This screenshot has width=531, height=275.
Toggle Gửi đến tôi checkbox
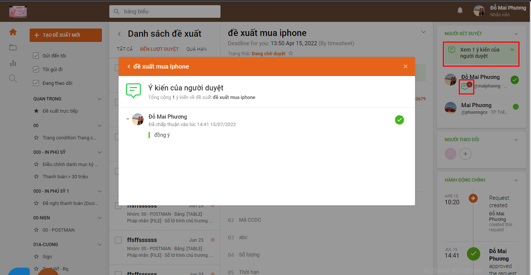36,56
